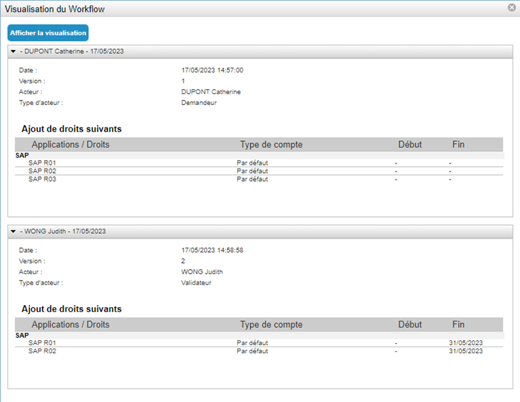Image resolution: width=520 pixels, height=402 pixels.
Task: Collapse the WONG Judith section arrow
Action: click(14, 232)
